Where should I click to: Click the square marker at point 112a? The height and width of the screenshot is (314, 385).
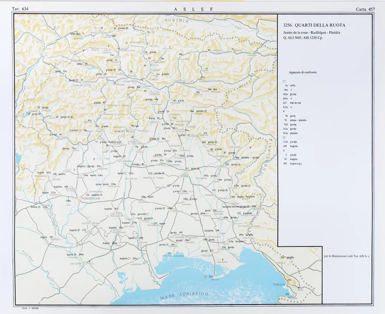point(125,173)
